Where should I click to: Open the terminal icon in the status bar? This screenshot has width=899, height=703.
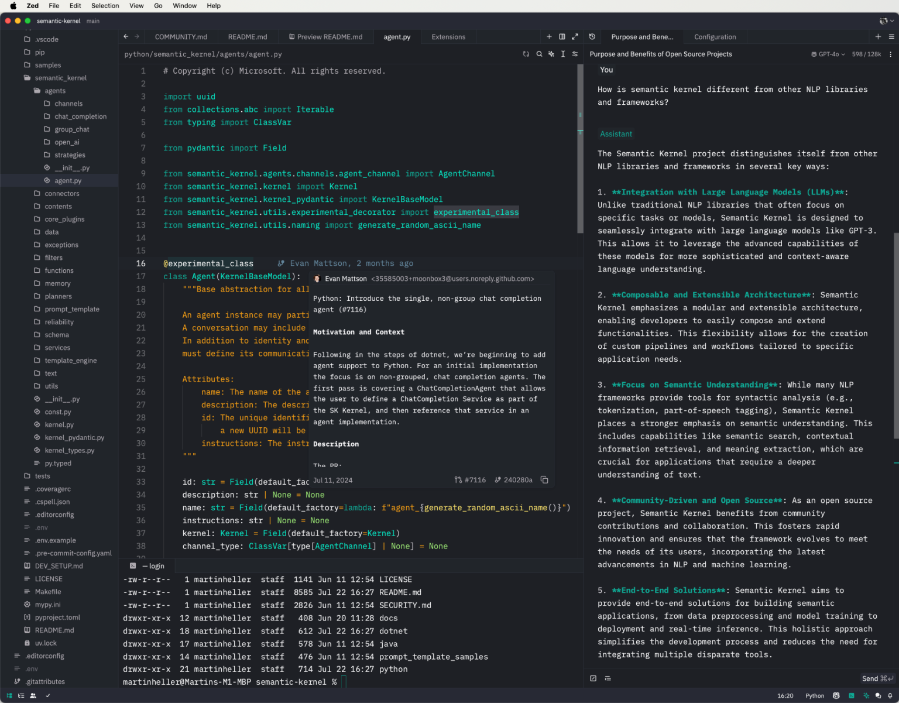852,696
